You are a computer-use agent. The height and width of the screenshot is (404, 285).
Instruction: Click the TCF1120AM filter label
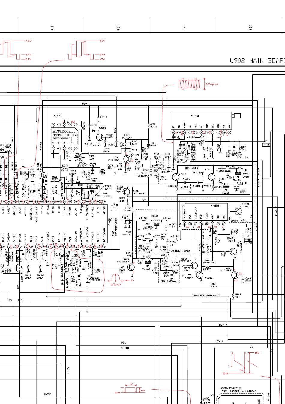point(142,176)
